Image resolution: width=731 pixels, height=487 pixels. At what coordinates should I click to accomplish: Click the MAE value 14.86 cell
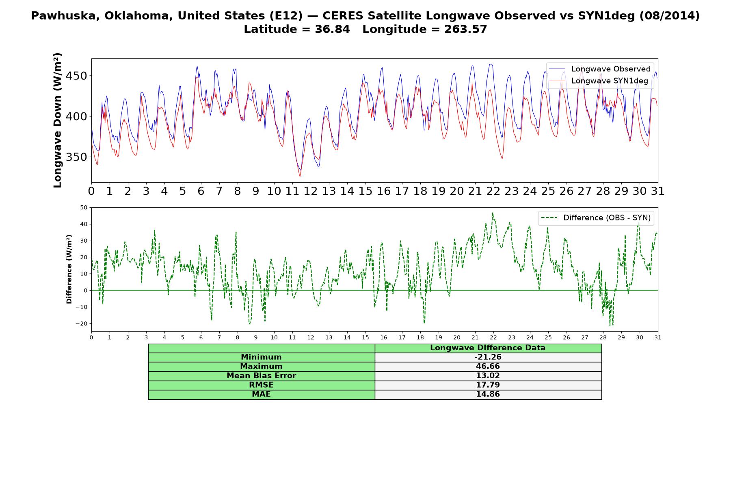(x=488, y=394)
